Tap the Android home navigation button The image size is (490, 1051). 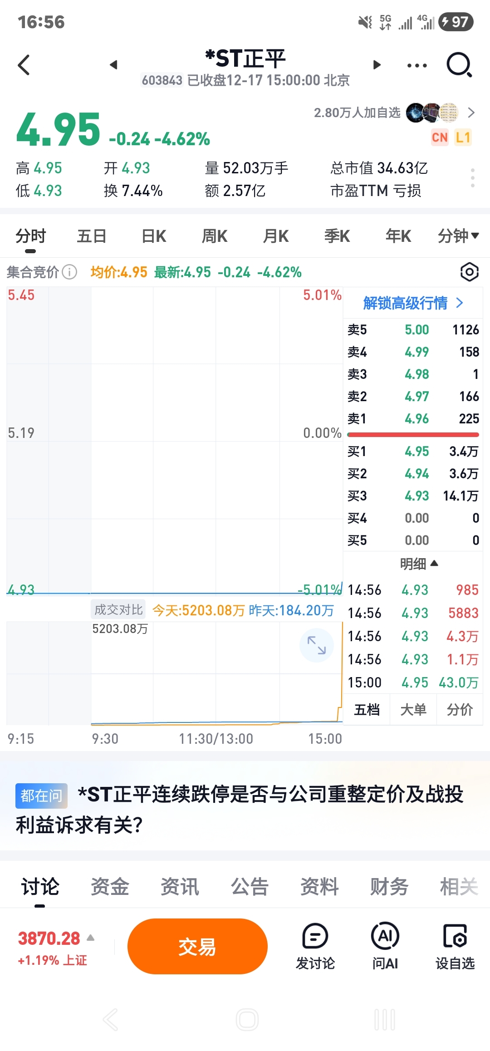[247, 1020]
